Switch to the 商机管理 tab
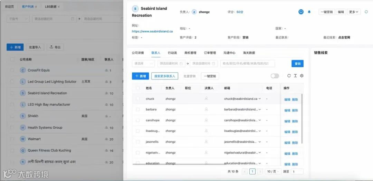Screen dimensions: 373x181 (190, 53)
